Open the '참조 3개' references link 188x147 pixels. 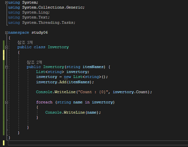[25, 42]
